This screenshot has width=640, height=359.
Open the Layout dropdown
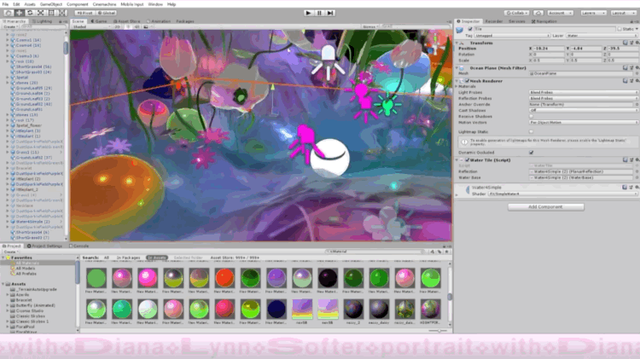coord(623,13)
